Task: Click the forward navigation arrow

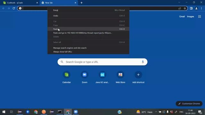Action: (x=9, y=8)
